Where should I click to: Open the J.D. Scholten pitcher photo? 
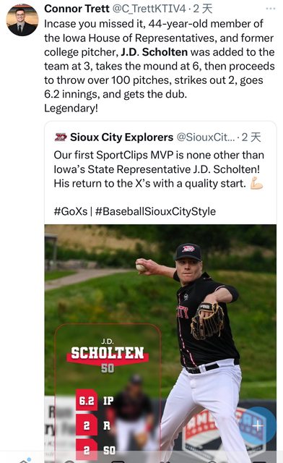(x=160, y=344)
